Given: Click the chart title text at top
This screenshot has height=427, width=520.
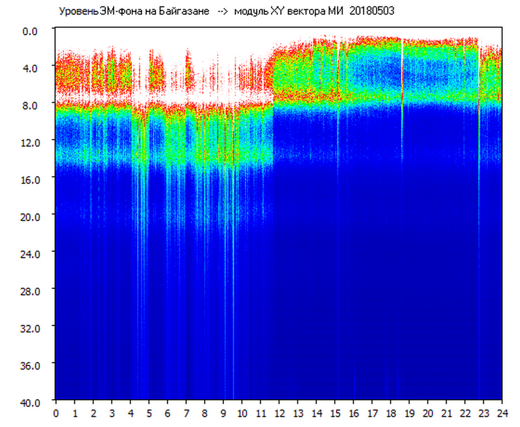Looking at the screenshot, I should point(226,11).
